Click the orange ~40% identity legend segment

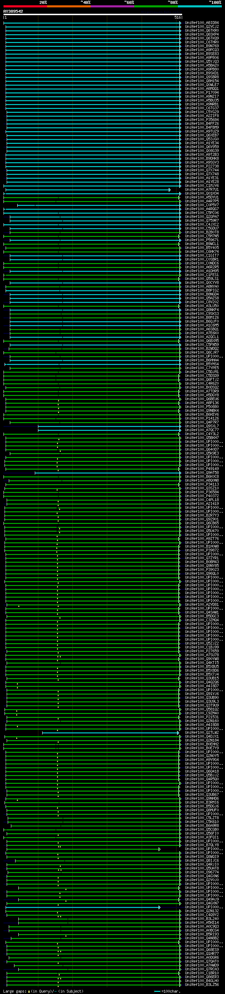(x=69, y=6)
